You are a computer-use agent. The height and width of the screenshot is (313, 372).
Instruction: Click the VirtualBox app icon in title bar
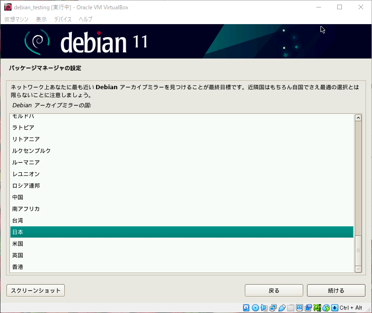[7, 7]
